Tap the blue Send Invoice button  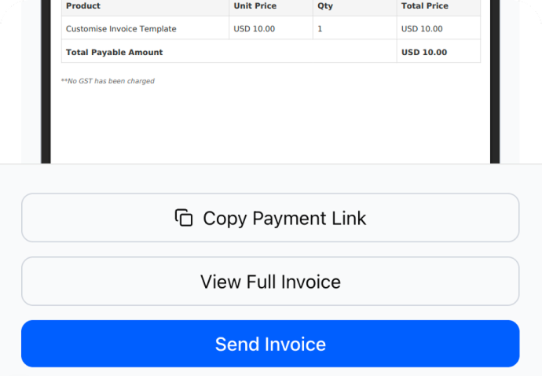click(270, 344)
